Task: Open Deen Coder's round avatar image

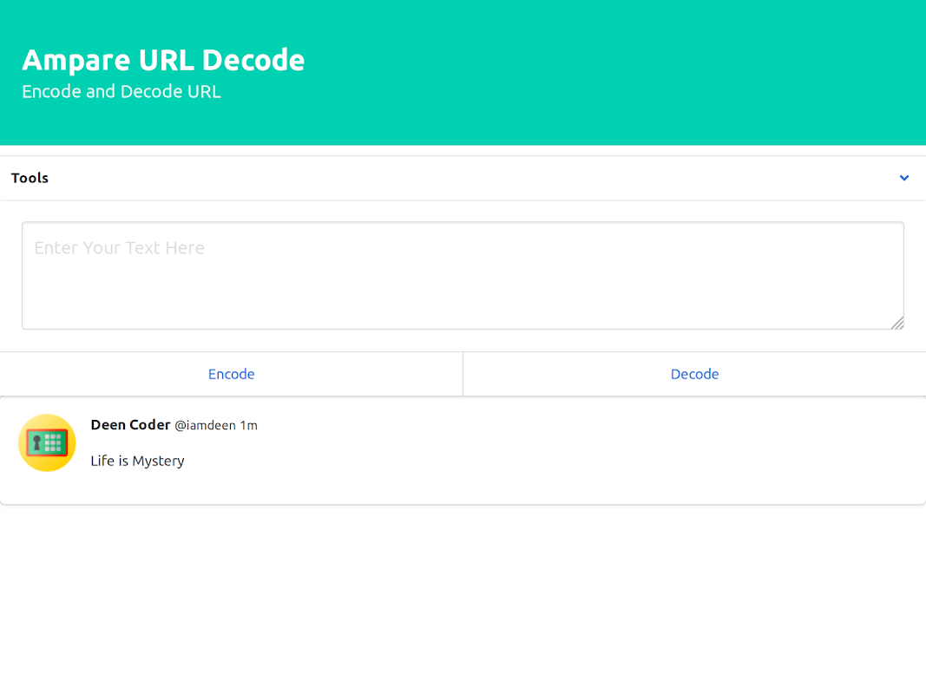Action: coord(47,442)
